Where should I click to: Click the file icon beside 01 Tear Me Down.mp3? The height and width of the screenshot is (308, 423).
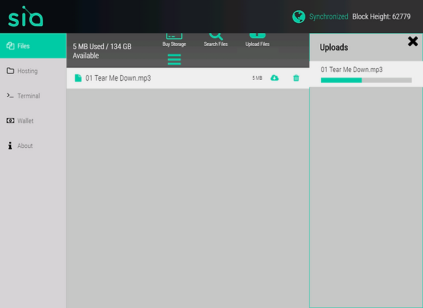point(78,78)
